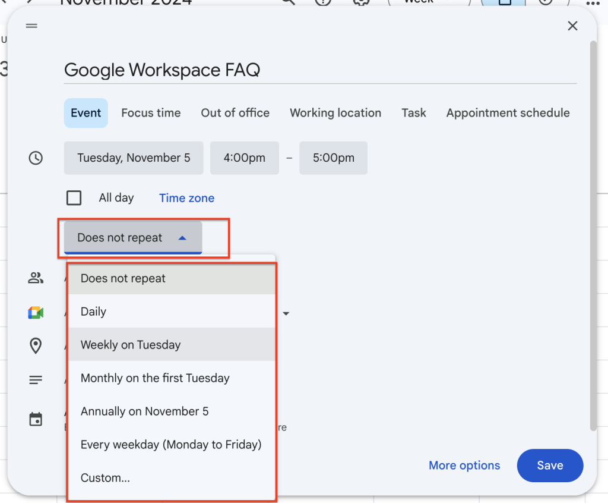The height and width of the screenshot is (503, 608).
Task: Click the Google Meet camera icon
Action: tap(36, 312)
